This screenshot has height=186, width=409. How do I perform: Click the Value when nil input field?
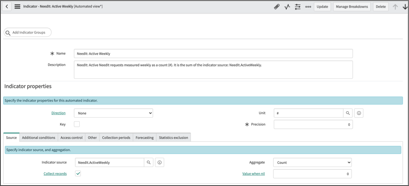[313, 174]
